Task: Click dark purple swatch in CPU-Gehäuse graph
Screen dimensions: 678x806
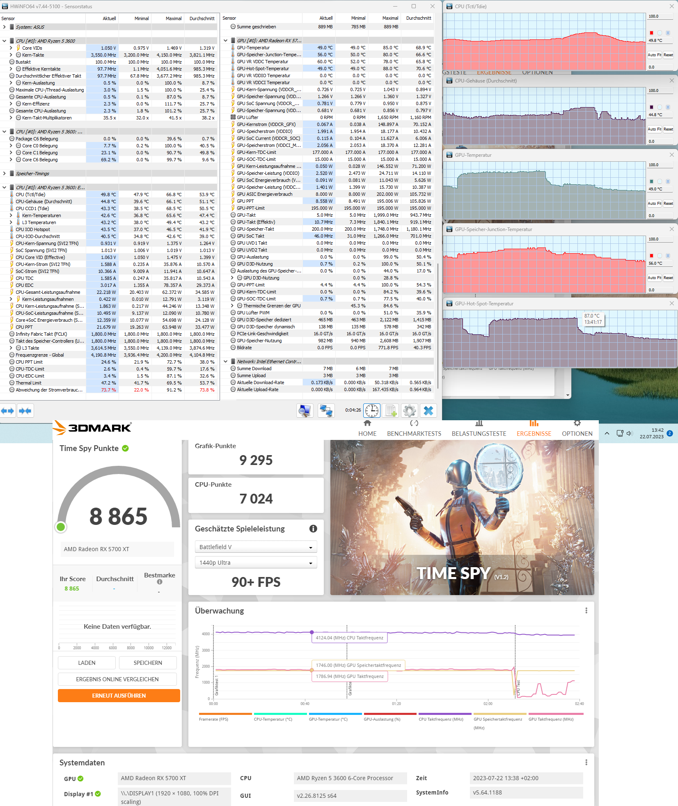Action: pos(651,107)
